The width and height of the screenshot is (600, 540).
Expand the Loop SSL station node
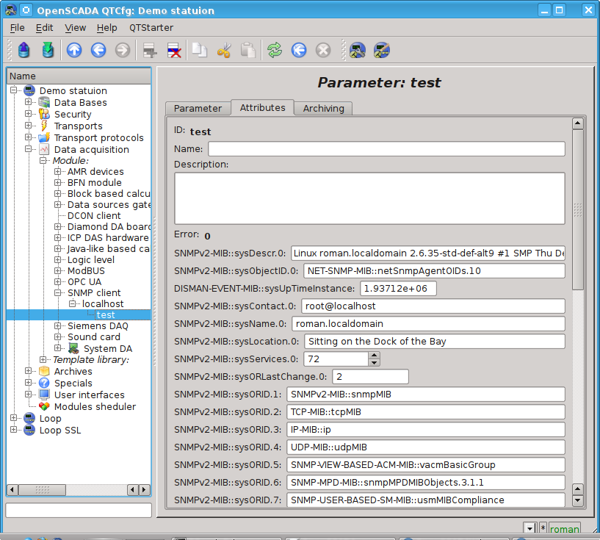[x=14, y=431]
